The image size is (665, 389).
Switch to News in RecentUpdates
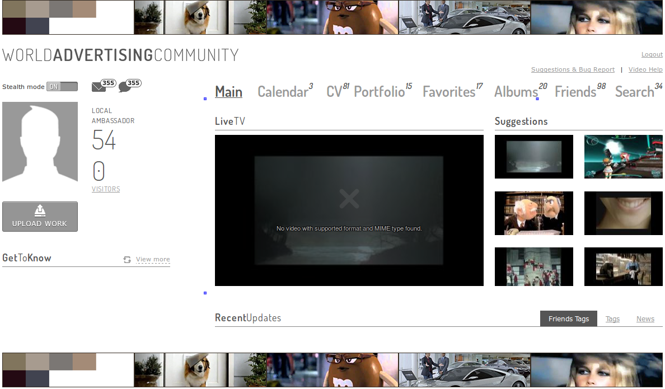[x=645, y=319]
